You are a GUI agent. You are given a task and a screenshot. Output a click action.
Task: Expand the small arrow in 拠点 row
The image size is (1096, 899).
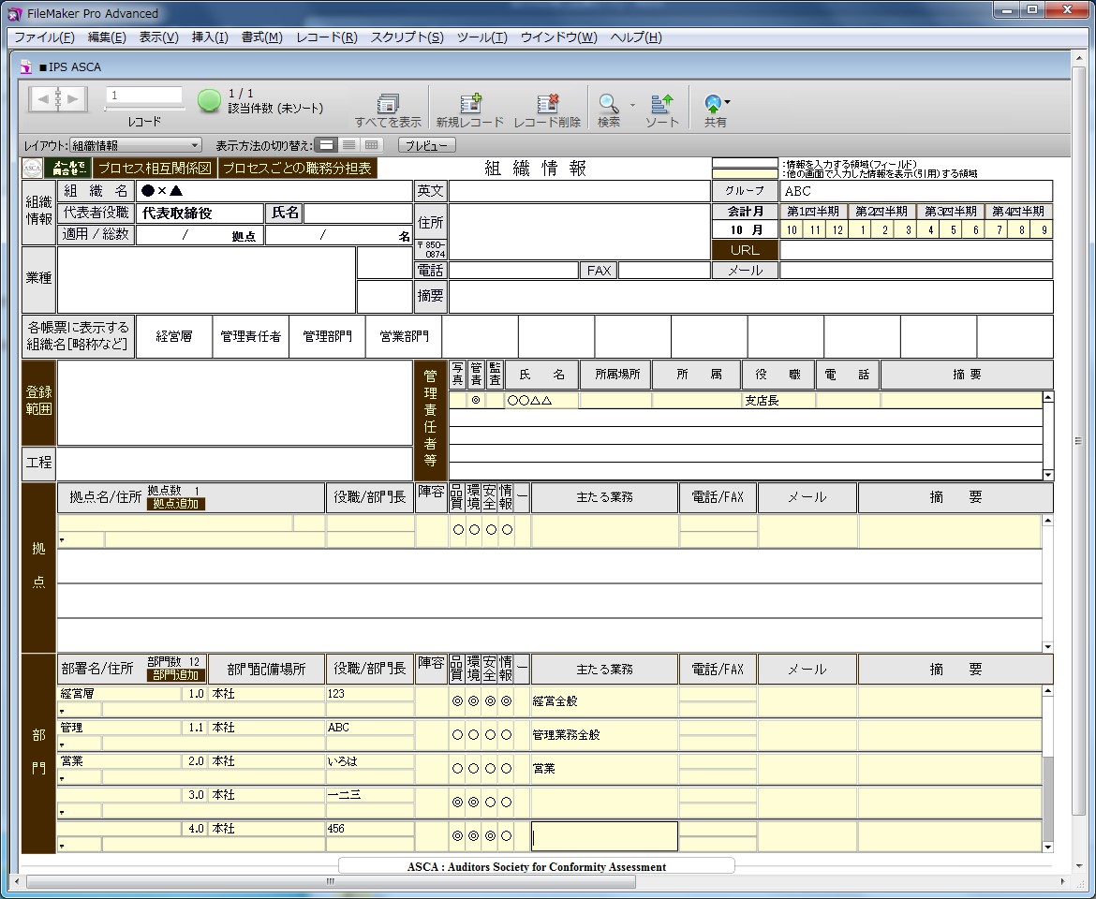(62, 540)
